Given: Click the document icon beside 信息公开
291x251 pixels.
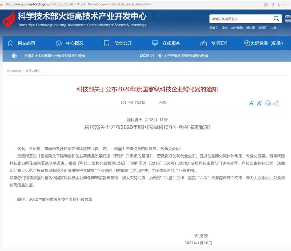Looking at the screenshot, I should 106,43.
